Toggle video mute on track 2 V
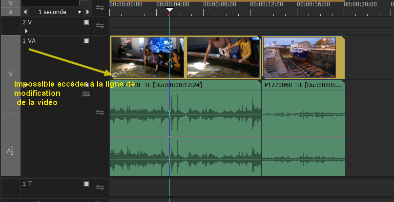The image size is (394, 202). [x=86, y=22]
